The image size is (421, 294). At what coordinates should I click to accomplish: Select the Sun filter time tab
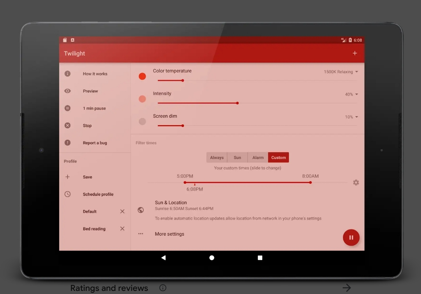(x=237, y=157)
